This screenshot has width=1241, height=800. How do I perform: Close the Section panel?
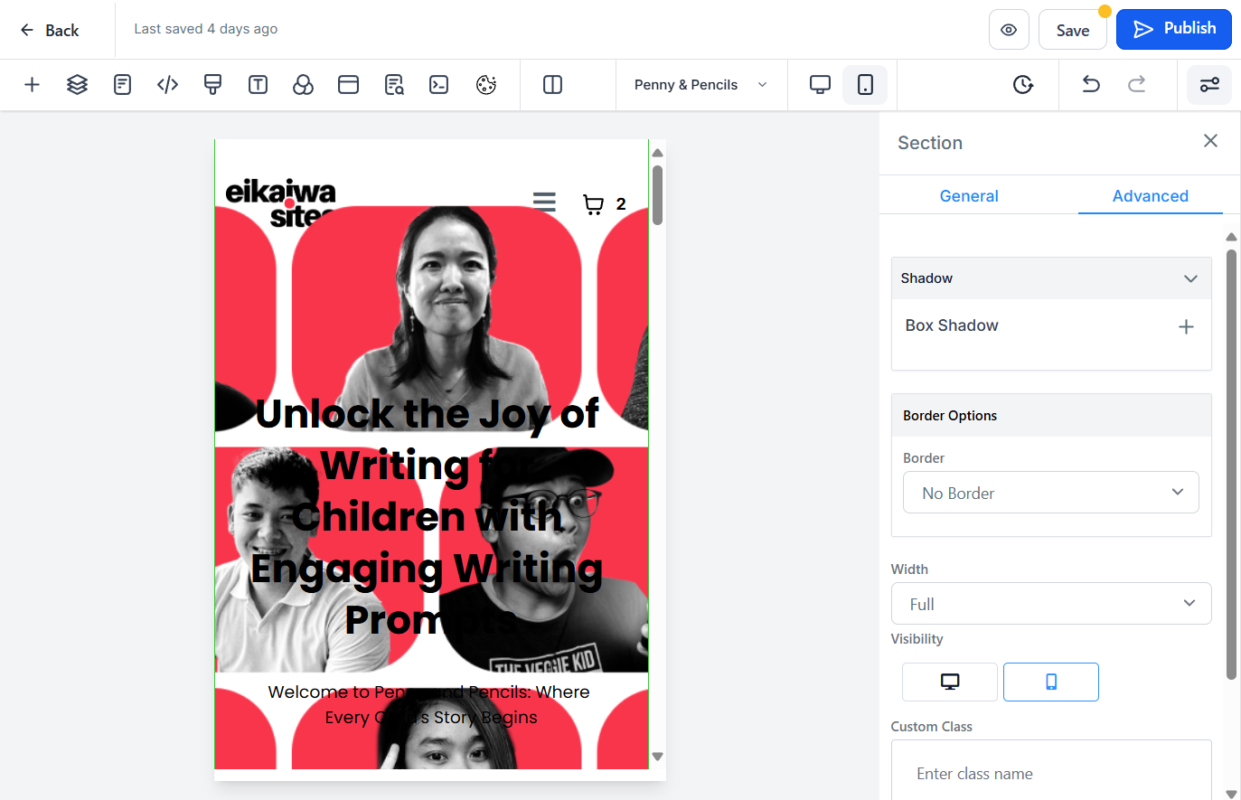pos(1210,141)
